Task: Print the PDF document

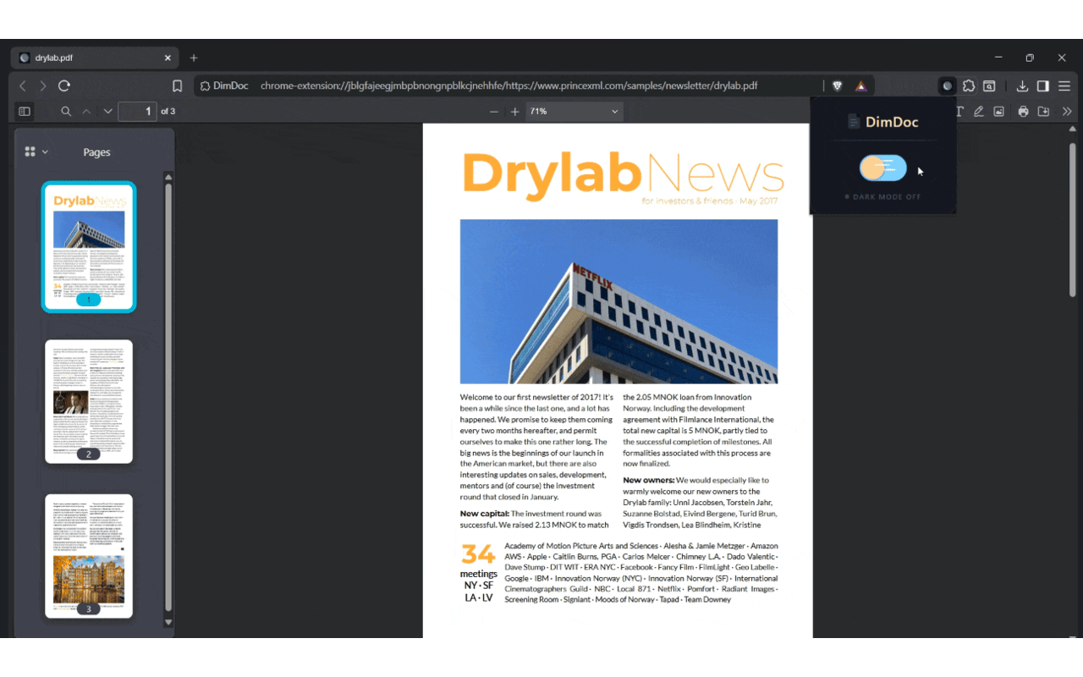Action: pyautogui.click(x=1024, y=112)
